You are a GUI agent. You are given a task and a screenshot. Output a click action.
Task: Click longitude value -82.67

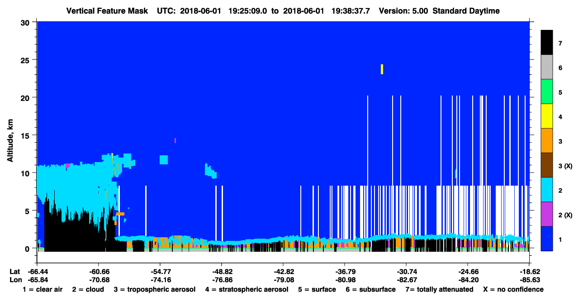coord(406,280)
